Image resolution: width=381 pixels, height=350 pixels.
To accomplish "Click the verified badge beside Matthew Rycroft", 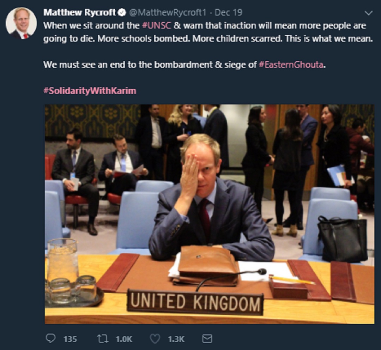I will coord(122,12).
